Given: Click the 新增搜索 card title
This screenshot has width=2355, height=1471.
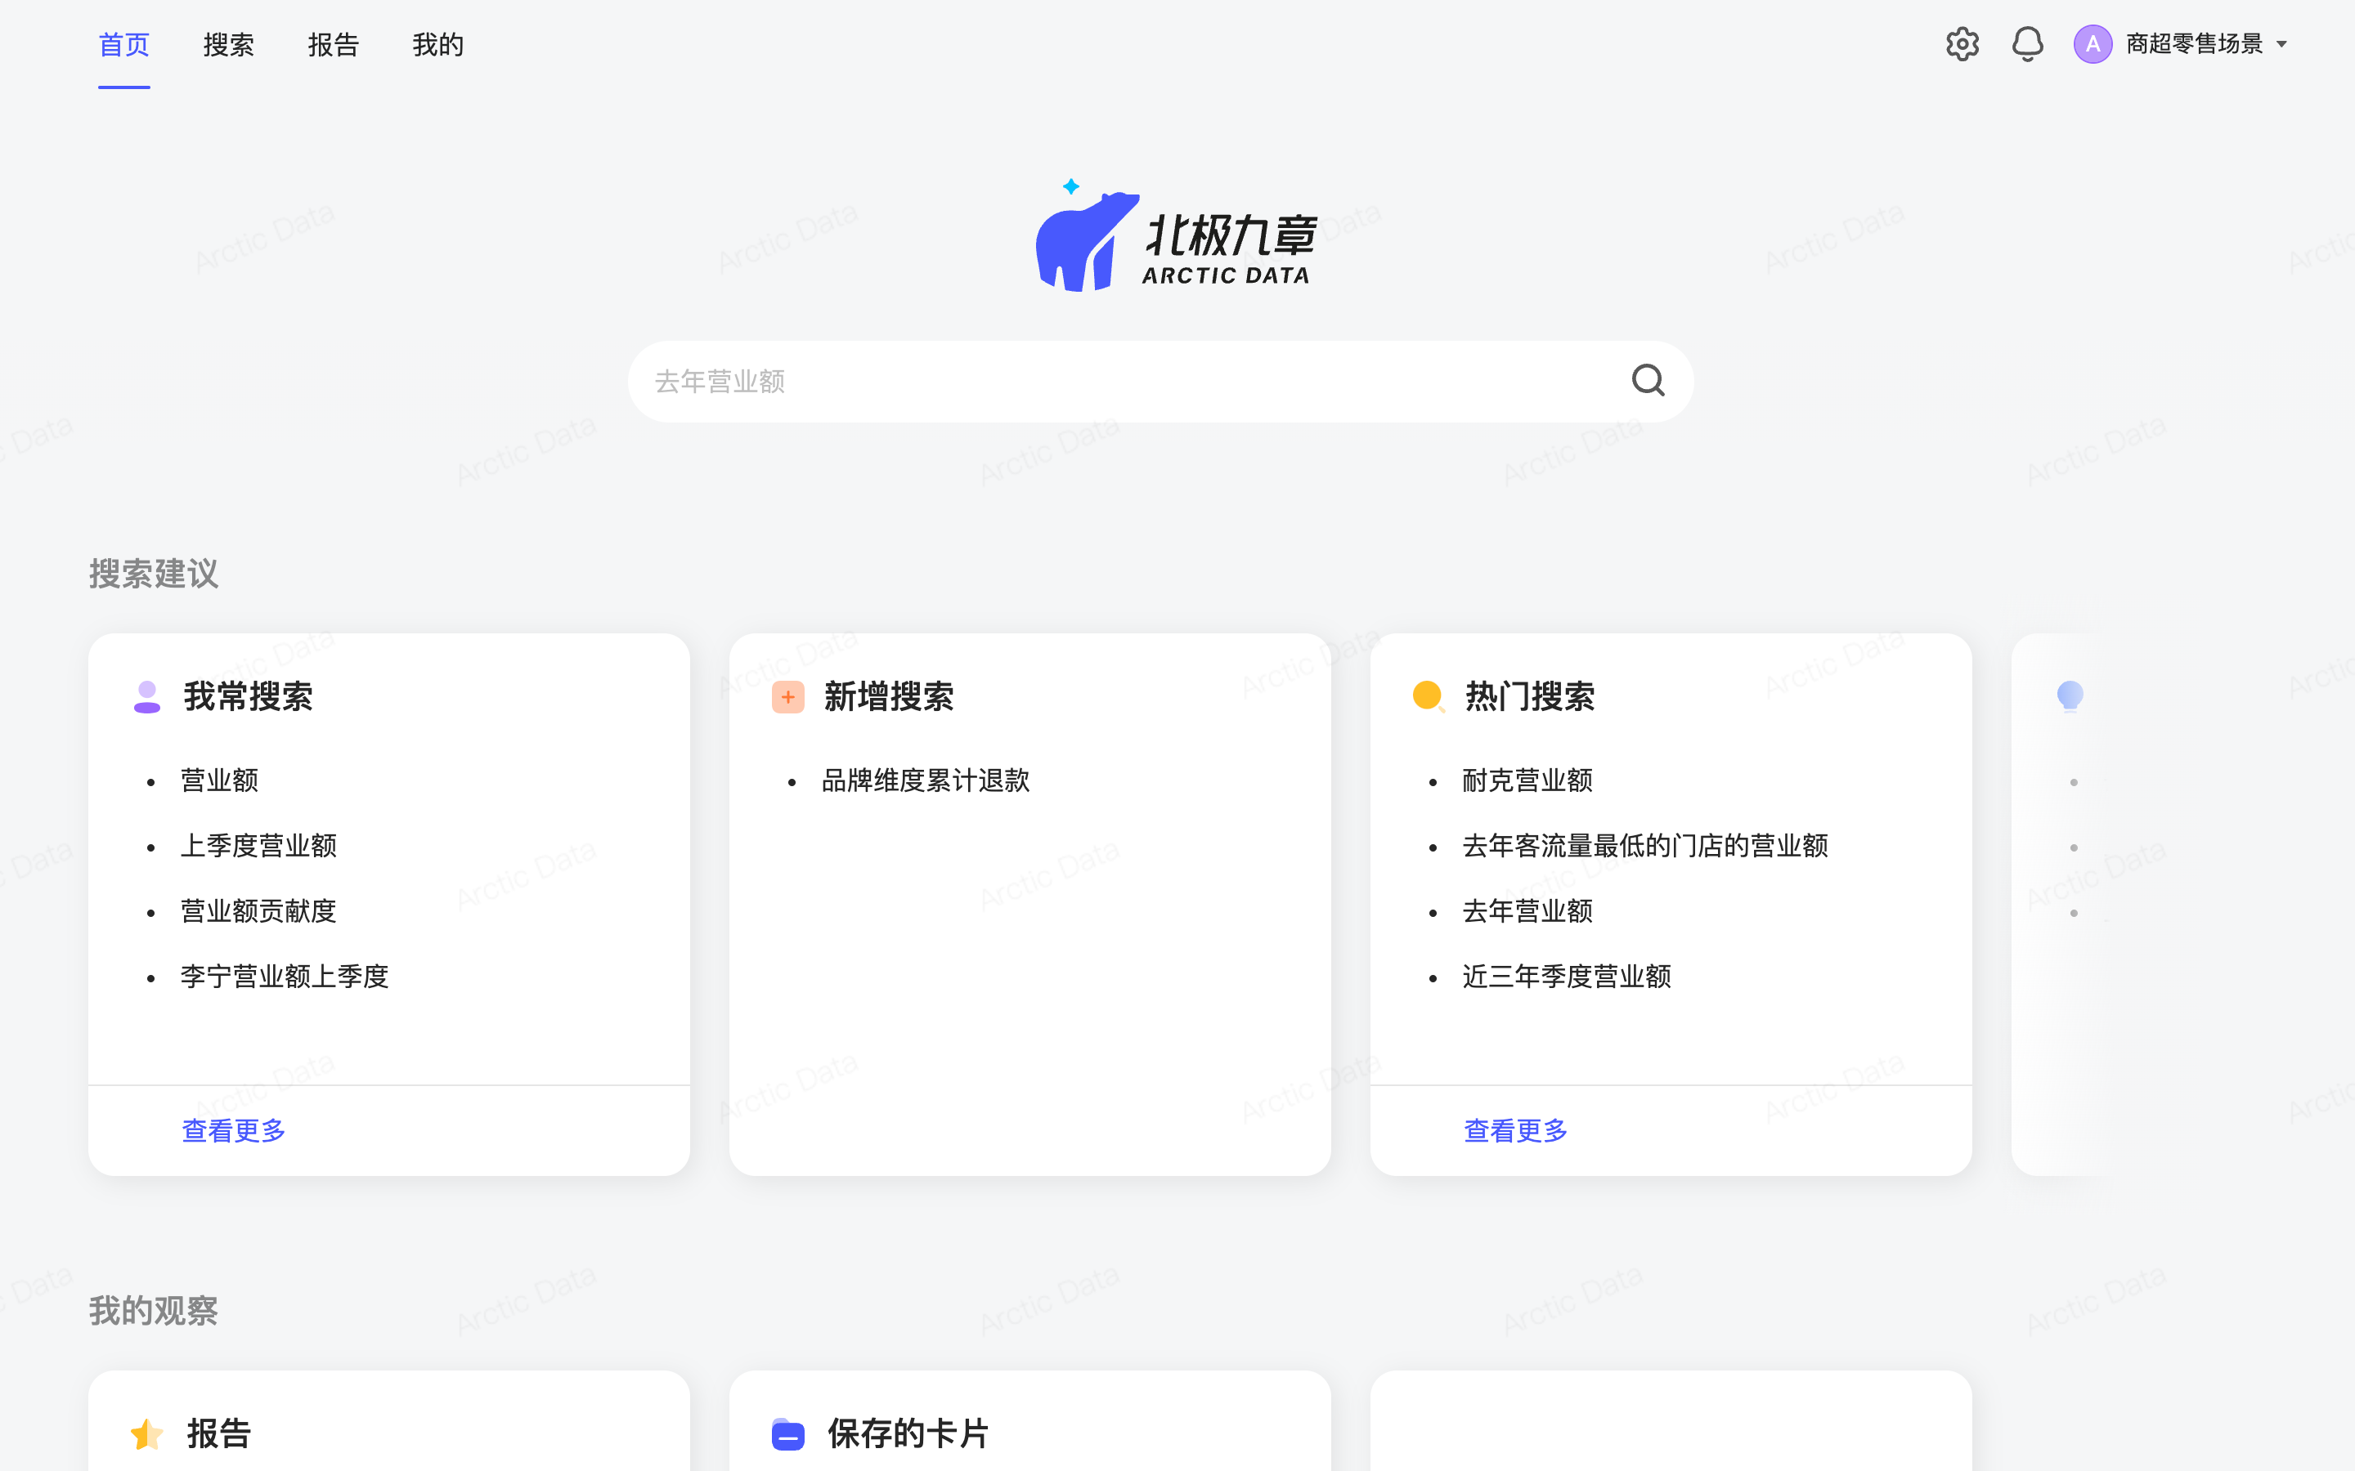Looking at the screenshot, I should tap(889, 696).
